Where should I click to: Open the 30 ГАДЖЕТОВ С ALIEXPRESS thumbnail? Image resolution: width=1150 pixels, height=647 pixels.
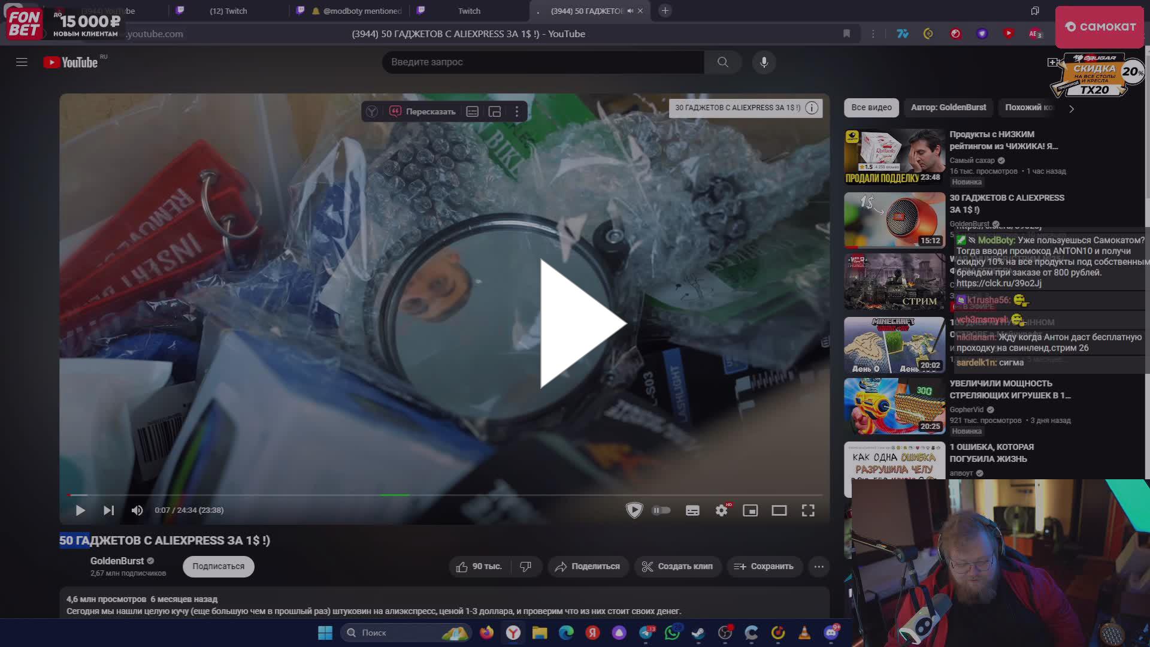tap(894, 220)
